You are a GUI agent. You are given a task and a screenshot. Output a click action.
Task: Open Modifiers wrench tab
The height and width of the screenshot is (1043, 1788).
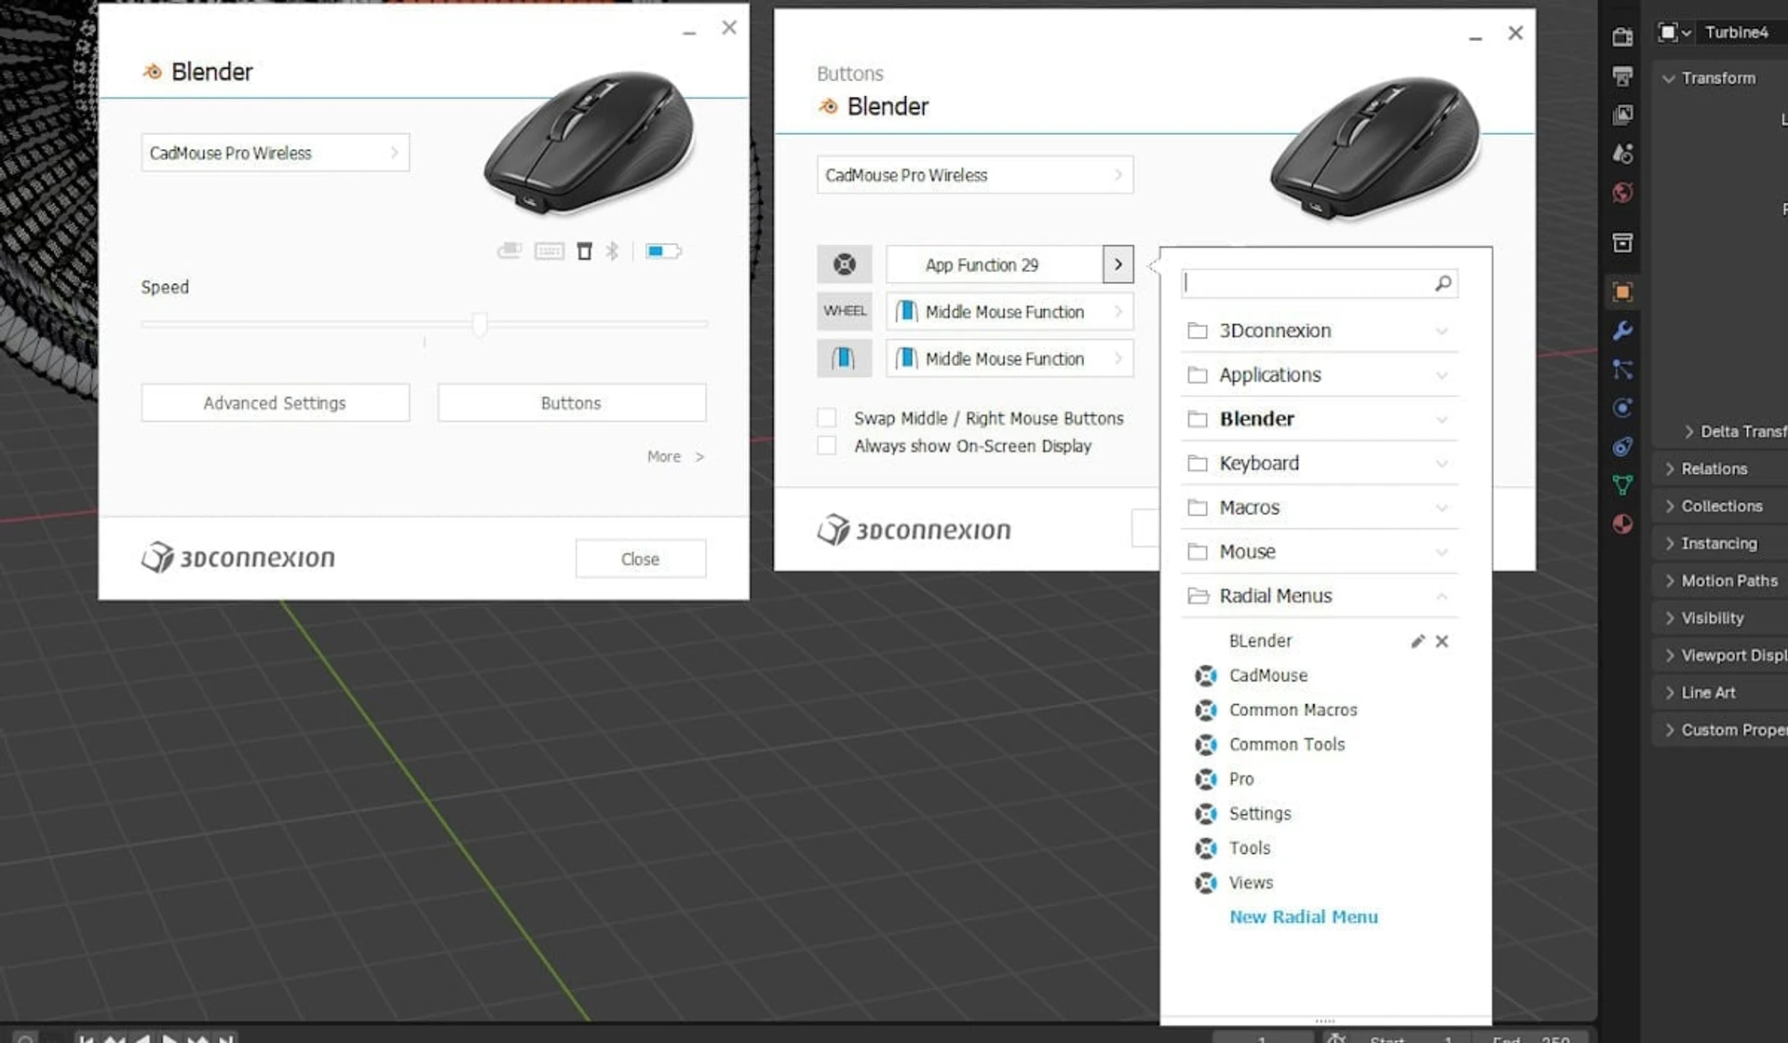(1622, 331)
